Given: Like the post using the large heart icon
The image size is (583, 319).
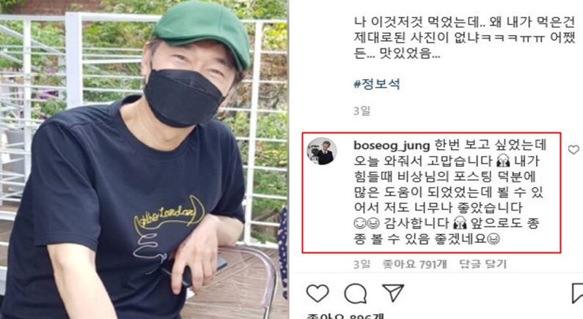Looking at the screenshot, I should click(x=317, y=293).
